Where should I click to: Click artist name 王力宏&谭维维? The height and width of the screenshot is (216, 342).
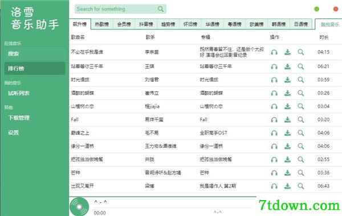161,146
